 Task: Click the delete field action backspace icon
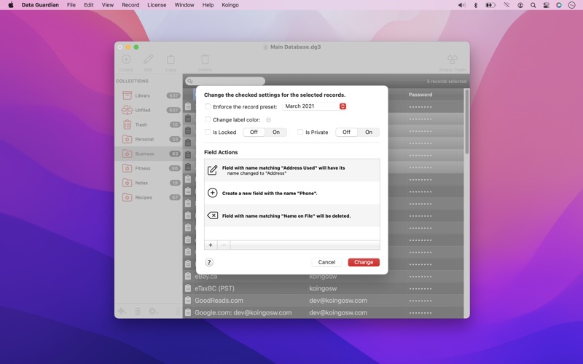pyautogui.click(x=212, y=215)
